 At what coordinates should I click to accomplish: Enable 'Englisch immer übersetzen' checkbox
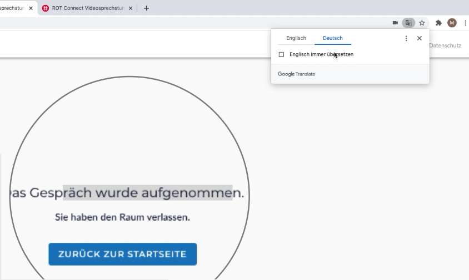pyautogui.click(x=281, y=54)
